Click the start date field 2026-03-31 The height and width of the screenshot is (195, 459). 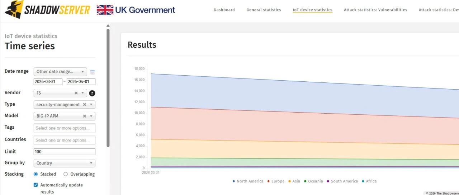pos(48,82)
